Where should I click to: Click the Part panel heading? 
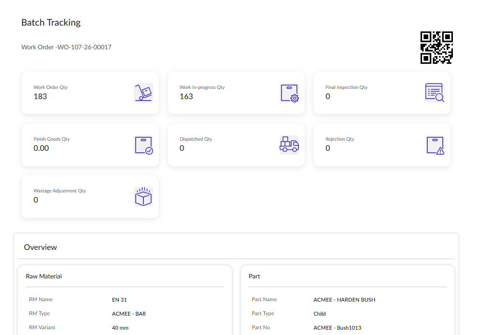tap(254, 276)
